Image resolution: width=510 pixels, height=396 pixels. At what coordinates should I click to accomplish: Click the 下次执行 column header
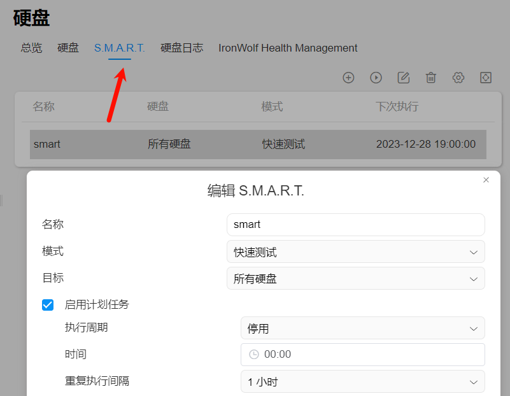397,106
